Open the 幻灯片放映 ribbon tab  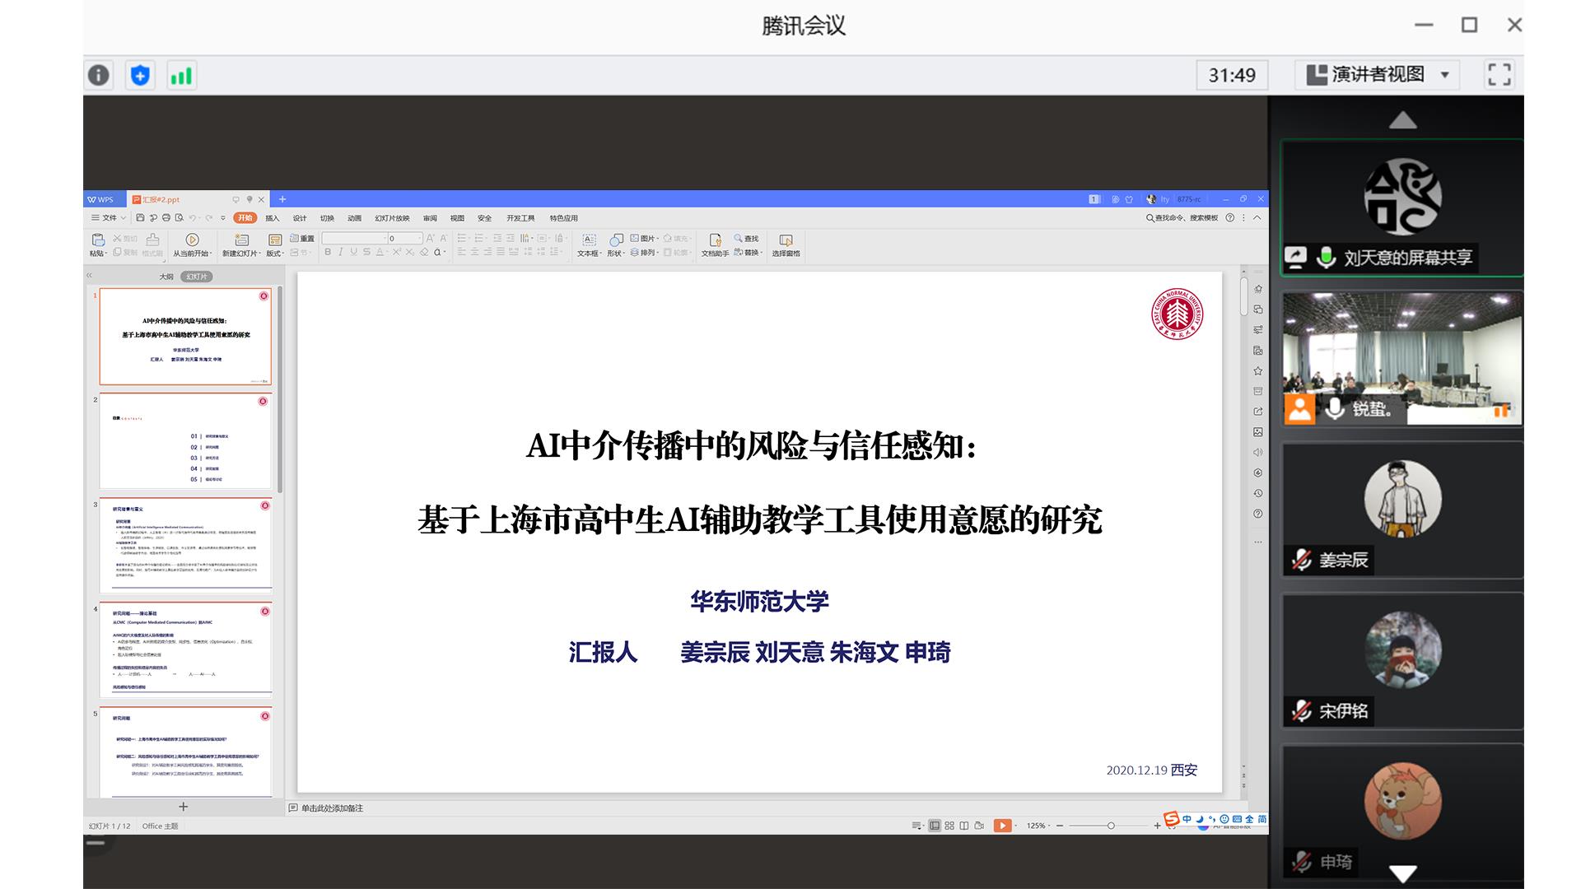pos(392,218)
